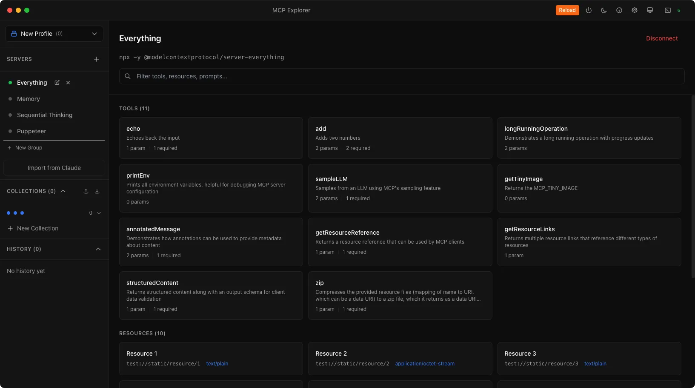Click the power icon in the top bar

point(589,10)
